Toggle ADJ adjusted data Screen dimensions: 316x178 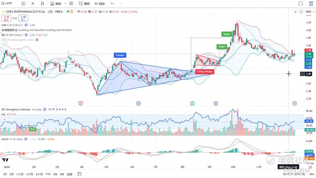click(x=312, y=174)
